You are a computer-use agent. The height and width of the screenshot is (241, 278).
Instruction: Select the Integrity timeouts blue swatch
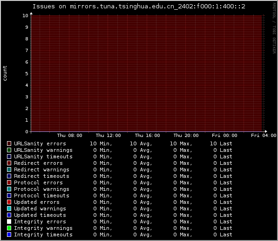(9, 234)
